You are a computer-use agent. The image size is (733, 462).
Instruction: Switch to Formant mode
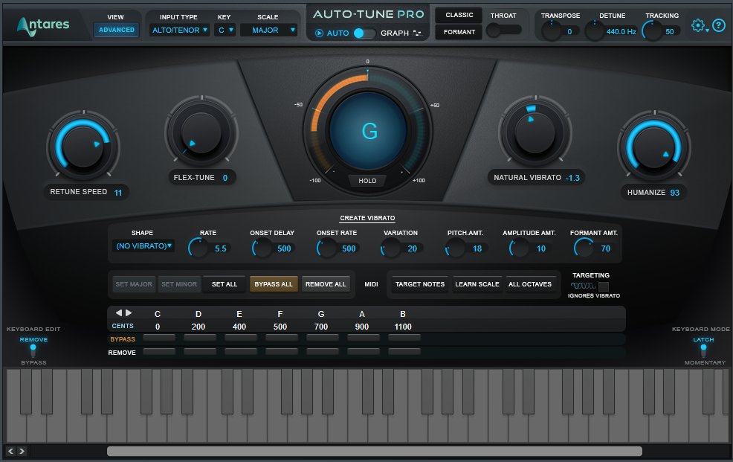pyautogui.click(x=459, y=32)
